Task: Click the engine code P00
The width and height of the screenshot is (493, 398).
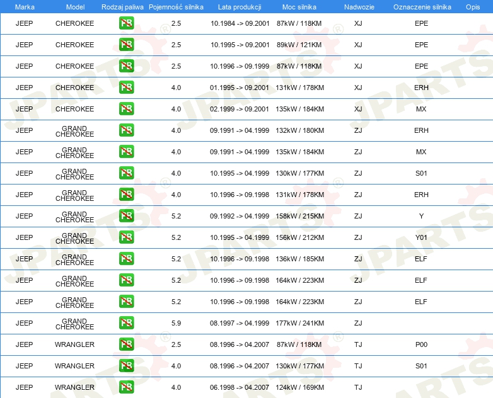Action: [421, 344]
